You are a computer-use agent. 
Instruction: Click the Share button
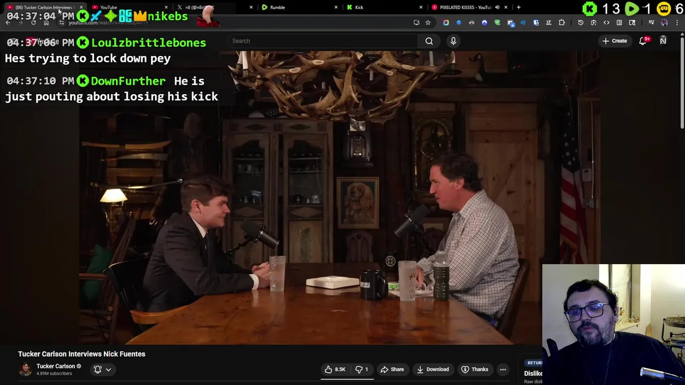pyautogui.click(x=392, y=369)
